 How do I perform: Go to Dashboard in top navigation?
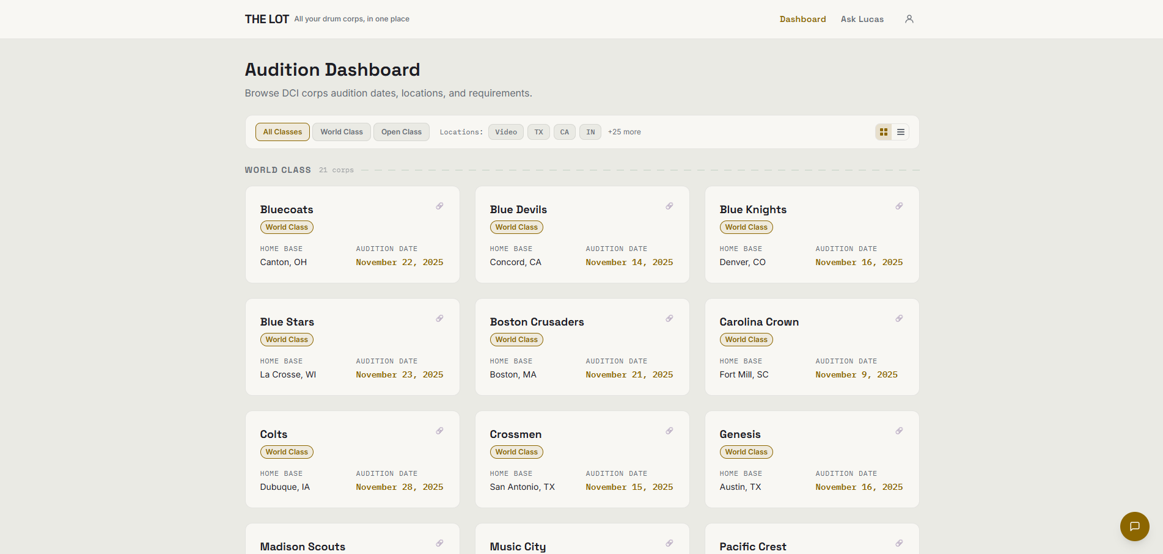802,20
